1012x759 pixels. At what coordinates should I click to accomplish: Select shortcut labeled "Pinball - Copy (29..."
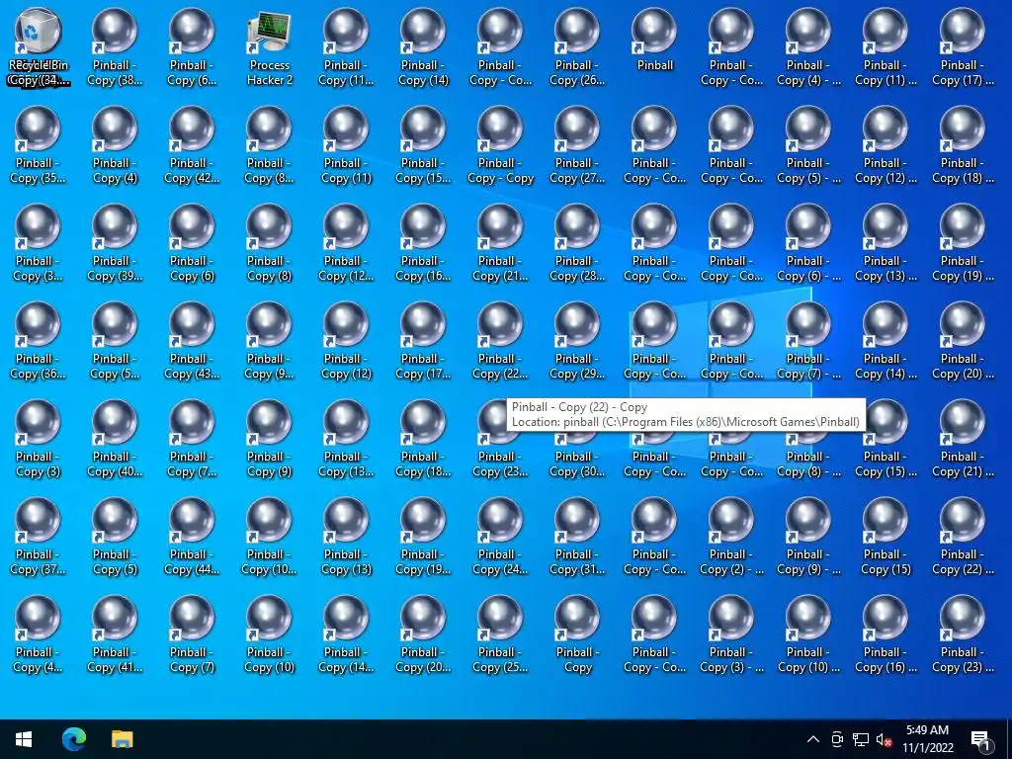[577, 342]
